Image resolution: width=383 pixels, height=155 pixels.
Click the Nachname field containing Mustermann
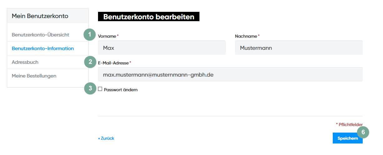299,48
